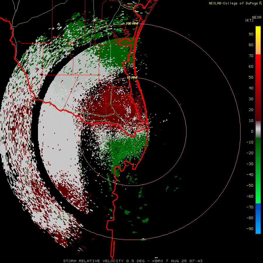The image size is (263, 263).
Task: Click the 90 value on velocity scale
Action: (x=251, y=34)
